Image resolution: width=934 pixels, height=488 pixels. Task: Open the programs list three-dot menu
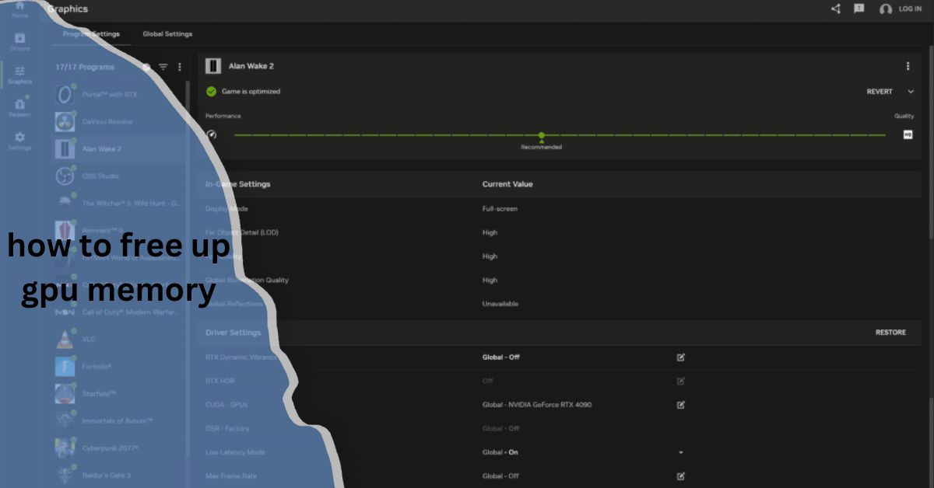(x=180, y=67)
